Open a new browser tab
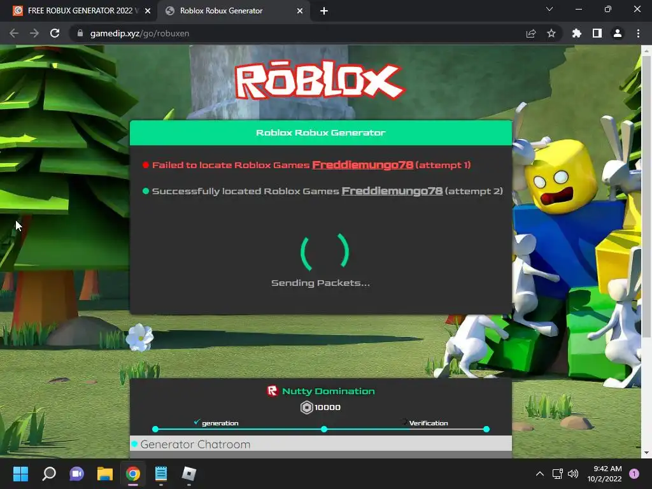The width and height of the screenshot is (652, 489). coord(324,11)
